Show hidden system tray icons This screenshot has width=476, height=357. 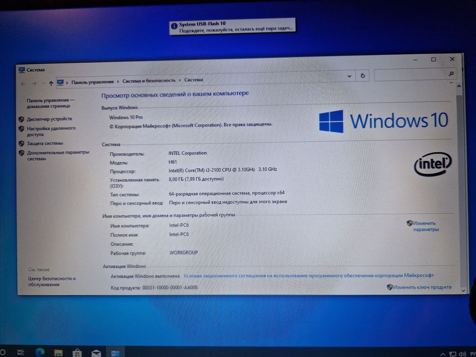click(x=443, y=354)
